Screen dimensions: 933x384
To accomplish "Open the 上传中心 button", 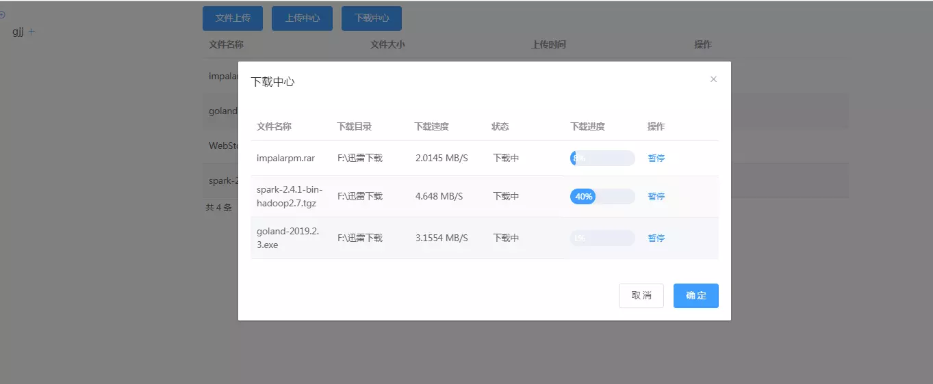I will 302,18.
